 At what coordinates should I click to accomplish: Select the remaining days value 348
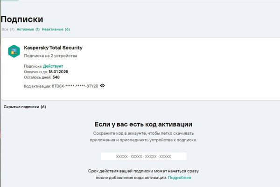[x=56, y=77]
